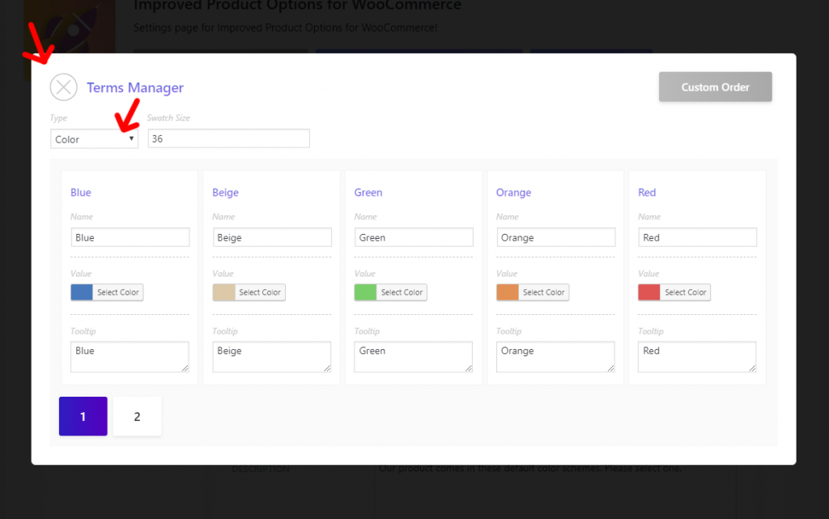Close the Terms Manager dialog
The height and width of the screenshot is (519, 829).
point(63,87)
